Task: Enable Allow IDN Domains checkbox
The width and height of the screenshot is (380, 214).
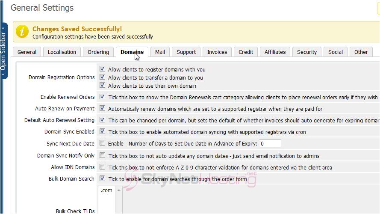Action: [x=102, y=167]
